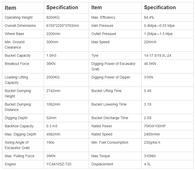Click the Min. Fuel Consumption cell

coord(110,142)
